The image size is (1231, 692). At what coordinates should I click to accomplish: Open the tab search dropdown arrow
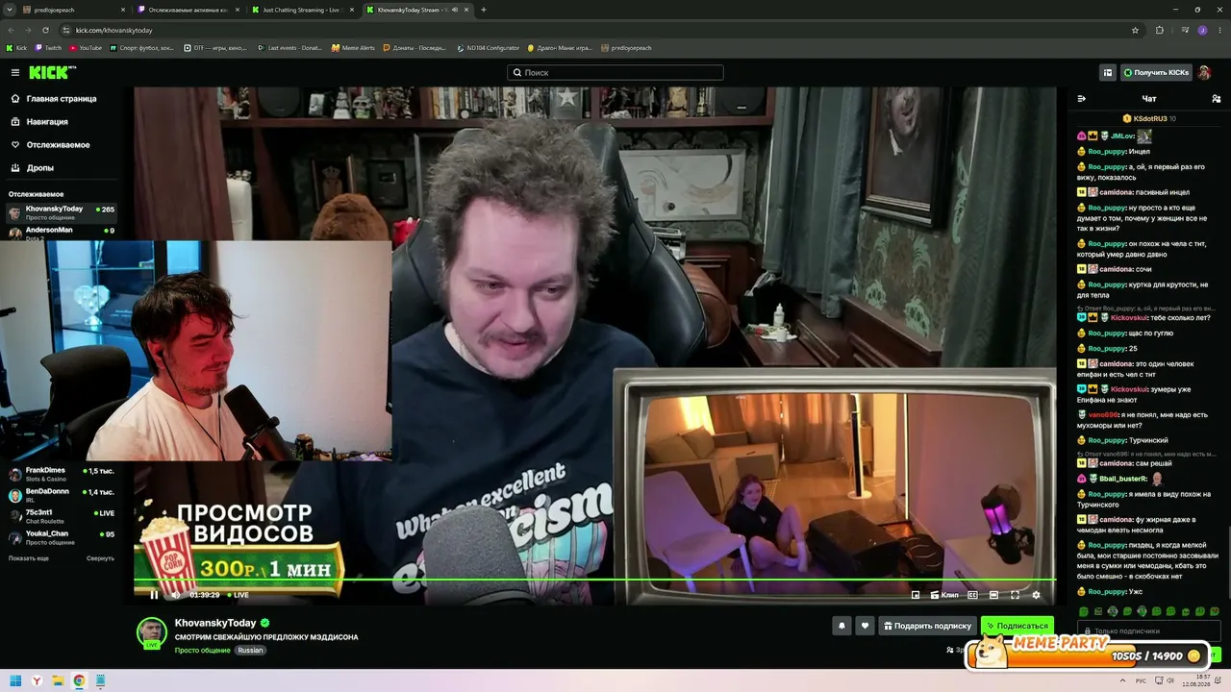click(x=8, y=10)
